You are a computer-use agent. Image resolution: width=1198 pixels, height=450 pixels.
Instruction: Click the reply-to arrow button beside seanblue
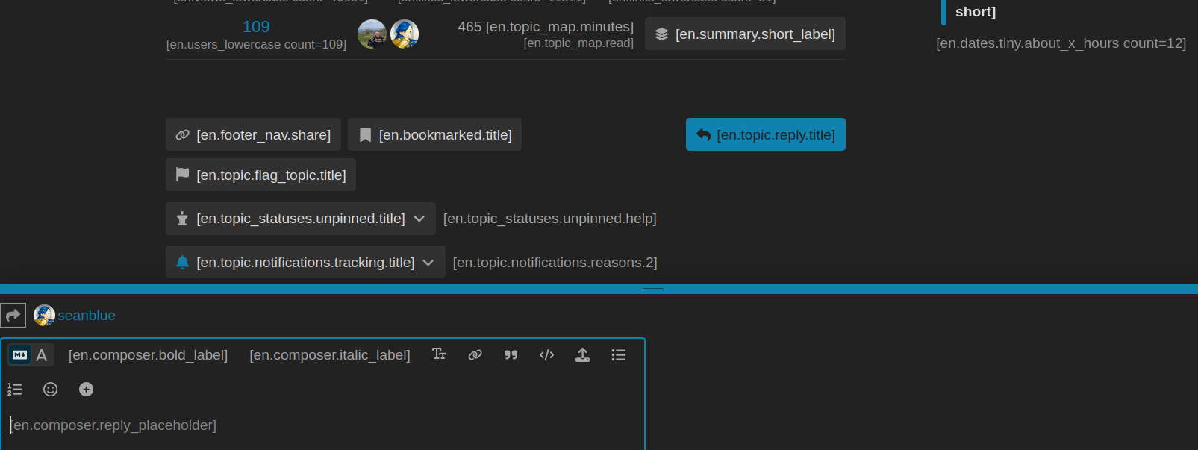click(x=13, y=316)
